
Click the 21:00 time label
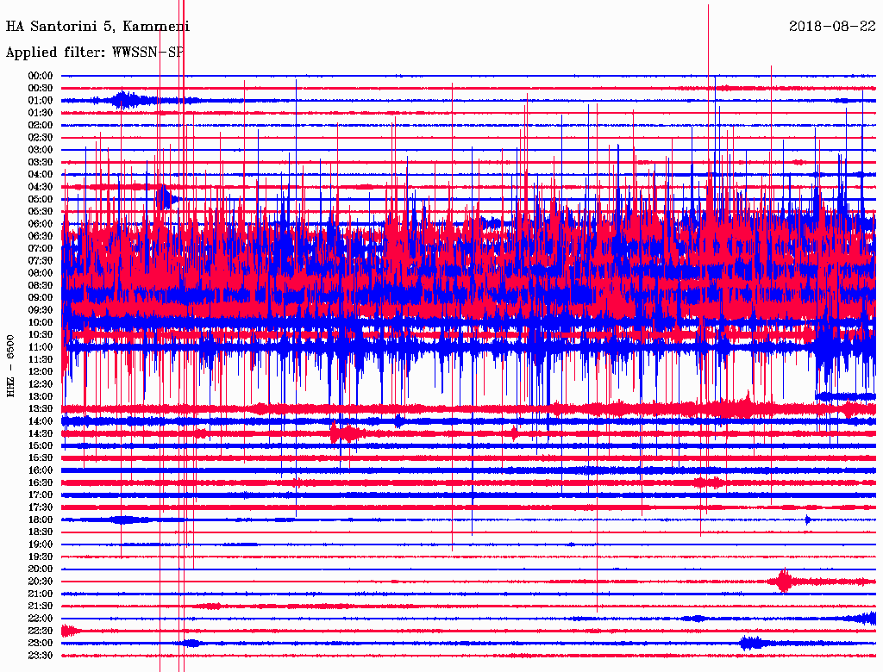coord(41,594)
